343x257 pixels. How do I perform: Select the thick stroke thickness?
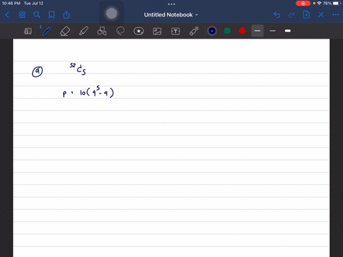(x=288, y=31)
